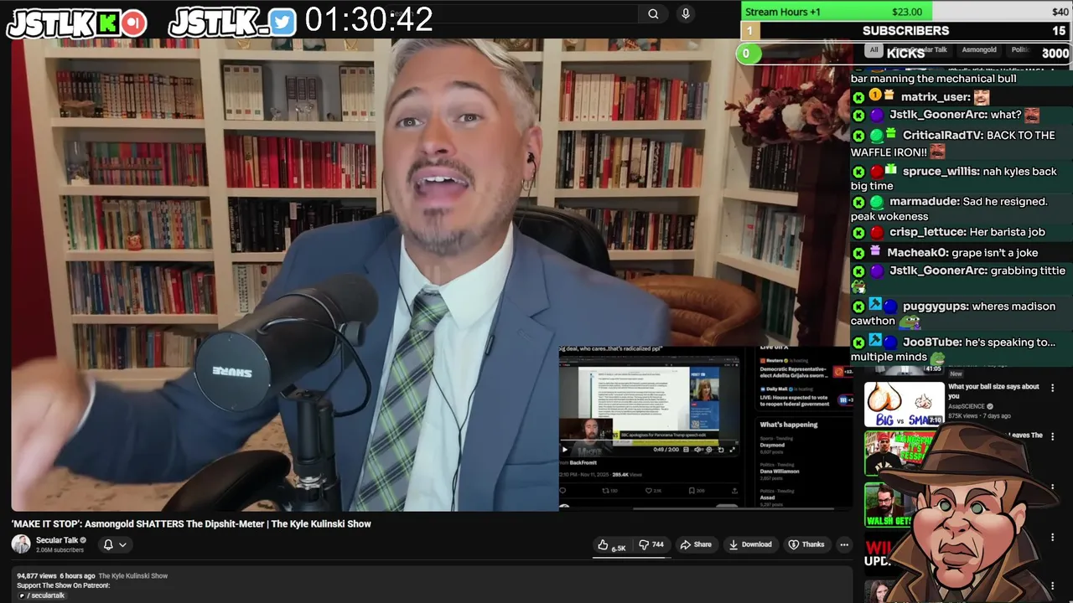This screenshot has width=1073, height=603.
Task: Dislike the video showing 744 dislikes
Action: (651, 544)
